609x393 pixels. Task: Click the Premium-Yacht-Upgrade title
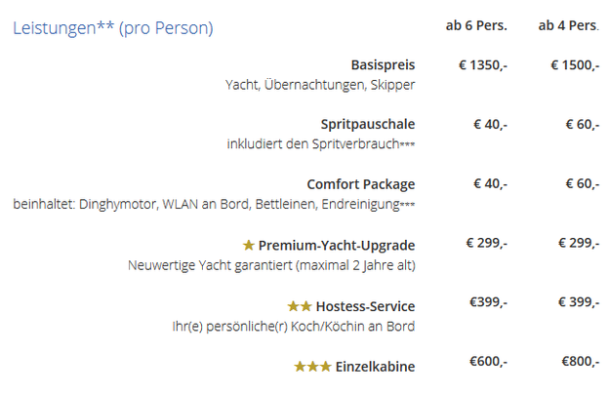337,245
